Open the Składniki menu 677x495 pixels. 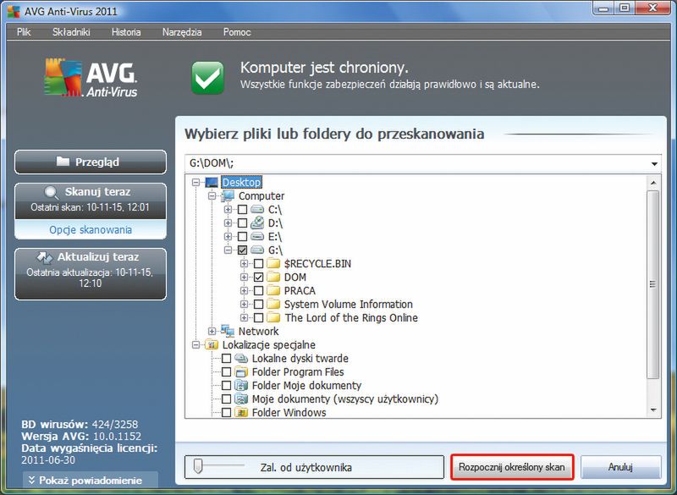tap(71, 32)
